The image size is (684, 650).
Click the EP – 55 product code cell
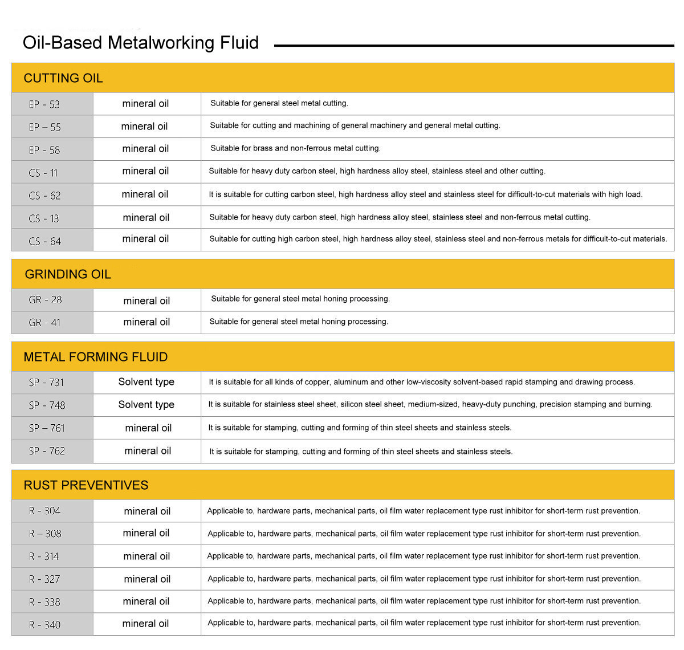(44, 127)
